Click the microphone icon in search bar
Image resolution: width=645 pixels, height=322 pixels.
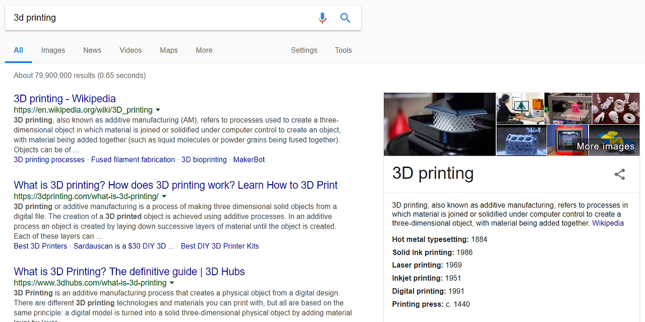[322, 18]
